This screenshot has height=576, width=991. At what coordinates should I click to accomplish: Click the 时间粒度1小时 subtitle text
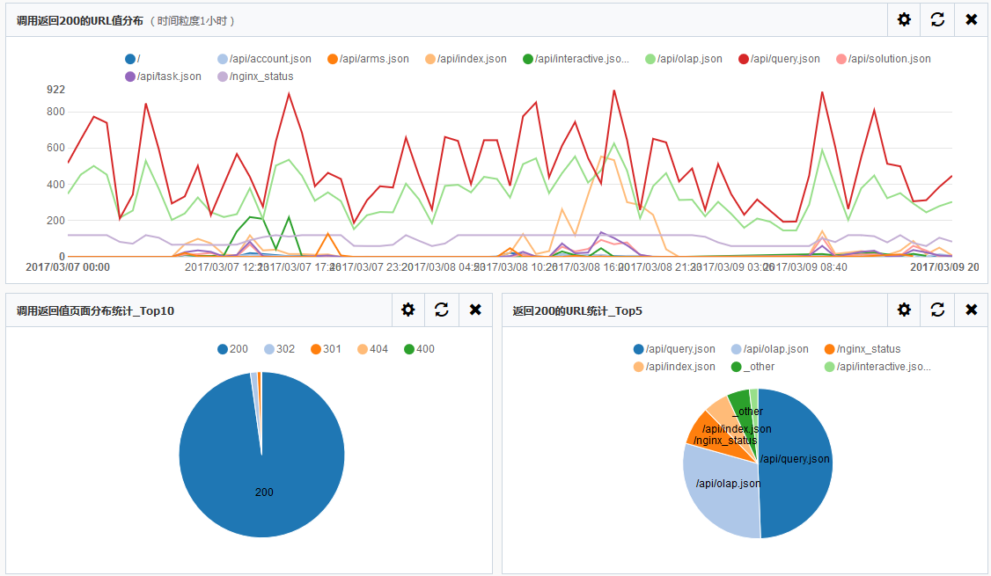192,21
